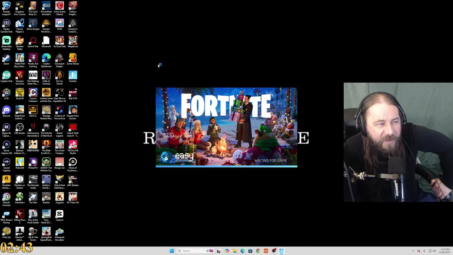Click the Schedule I shortcut
Screen dimensions: 453x255
pos(20,198)
